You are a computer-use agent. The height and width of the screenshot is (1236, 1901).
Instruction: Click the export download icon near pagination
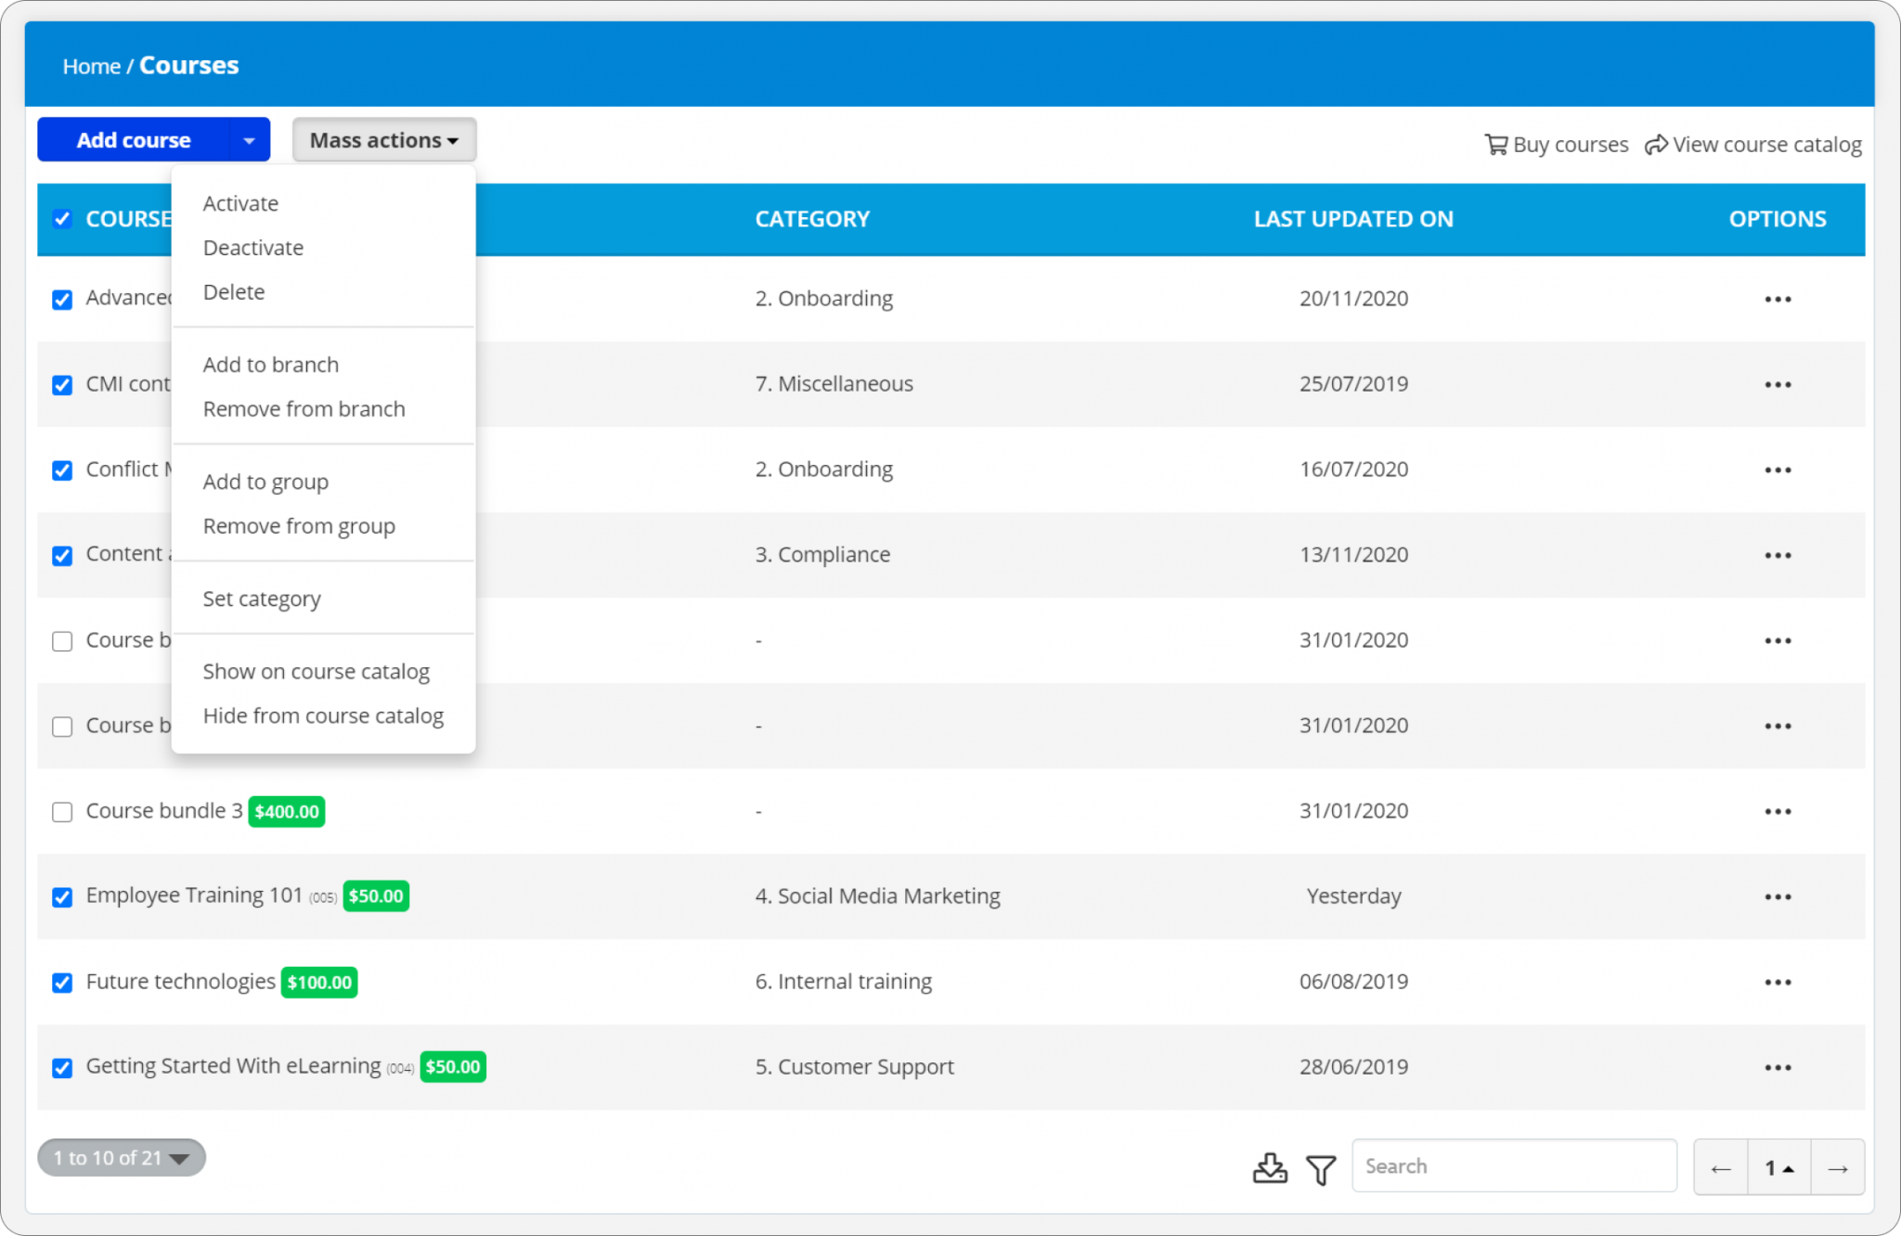1269,1167
